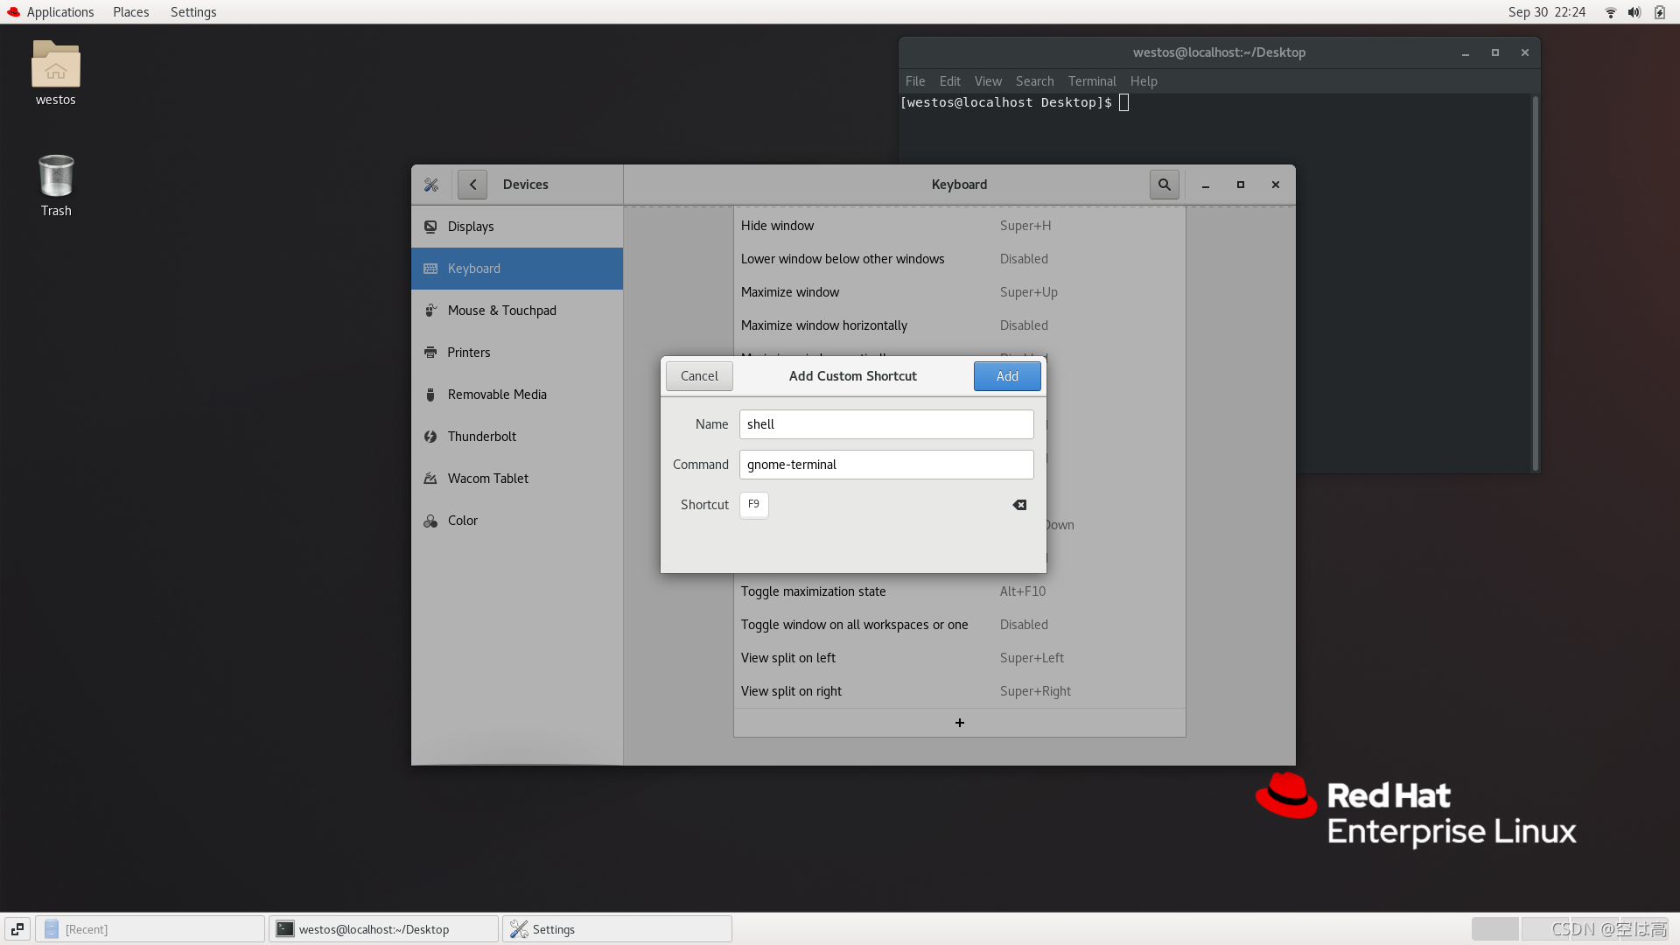Clear shortcut with backspace icon

[x=1019, y=505]
